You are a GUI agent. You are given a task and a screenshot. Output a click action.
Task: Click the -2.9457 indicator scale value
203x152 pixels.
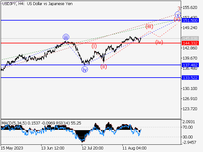pos(189,142)
